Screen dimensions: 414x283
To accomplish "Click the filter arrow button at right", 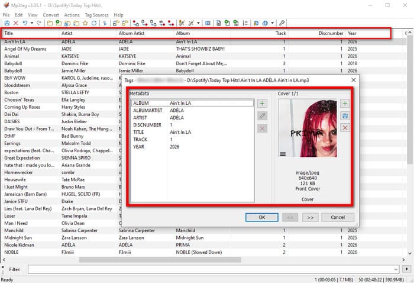I will 407,269.
